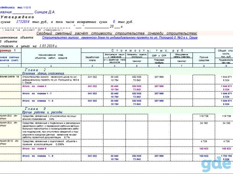The image size is (233, 174).
Task: Click Прочие средства value in Итого по главам 1 - 9
Action: click(x=204, y=156)
